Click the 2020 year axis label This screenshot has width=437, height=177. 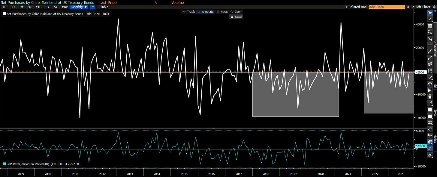(x=321, y=174)
